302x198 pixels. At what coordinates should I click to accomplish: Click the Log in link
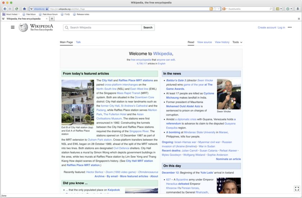(281, 28)
